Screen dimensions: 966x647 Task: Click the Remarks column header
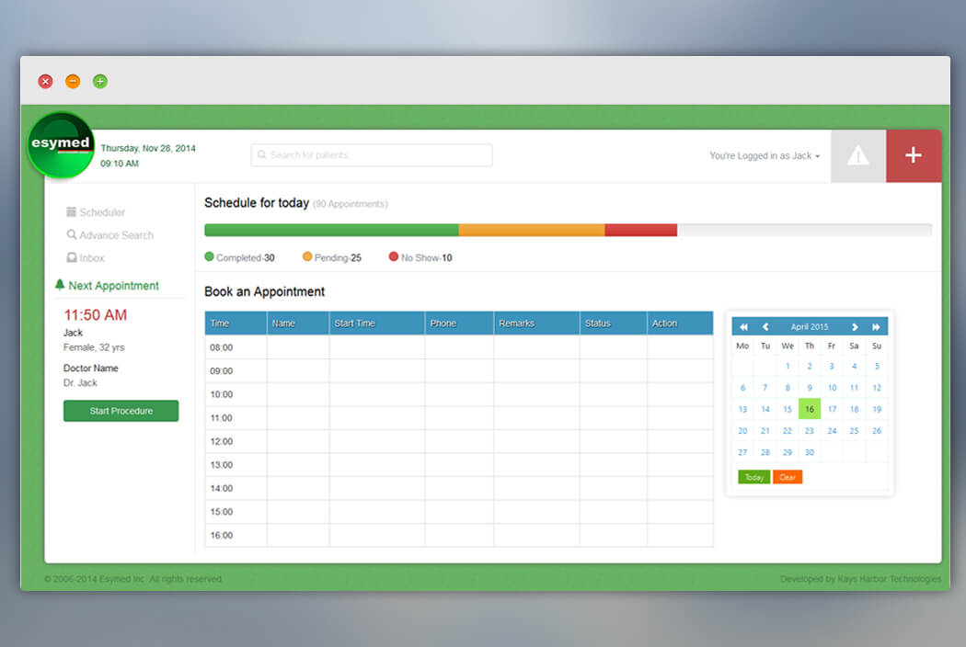(x=536, y=323)
